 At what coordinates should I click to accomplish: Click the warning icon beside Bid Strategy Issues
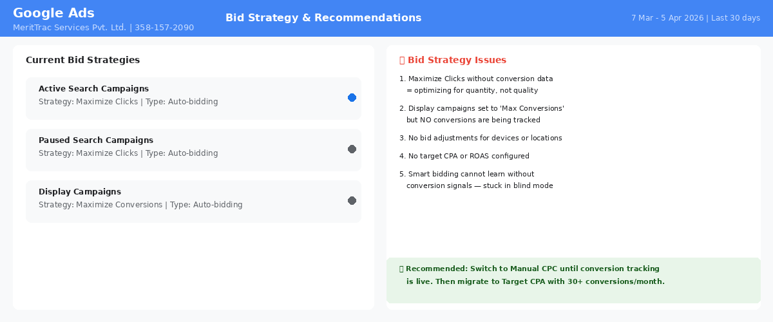pos(402,60)
